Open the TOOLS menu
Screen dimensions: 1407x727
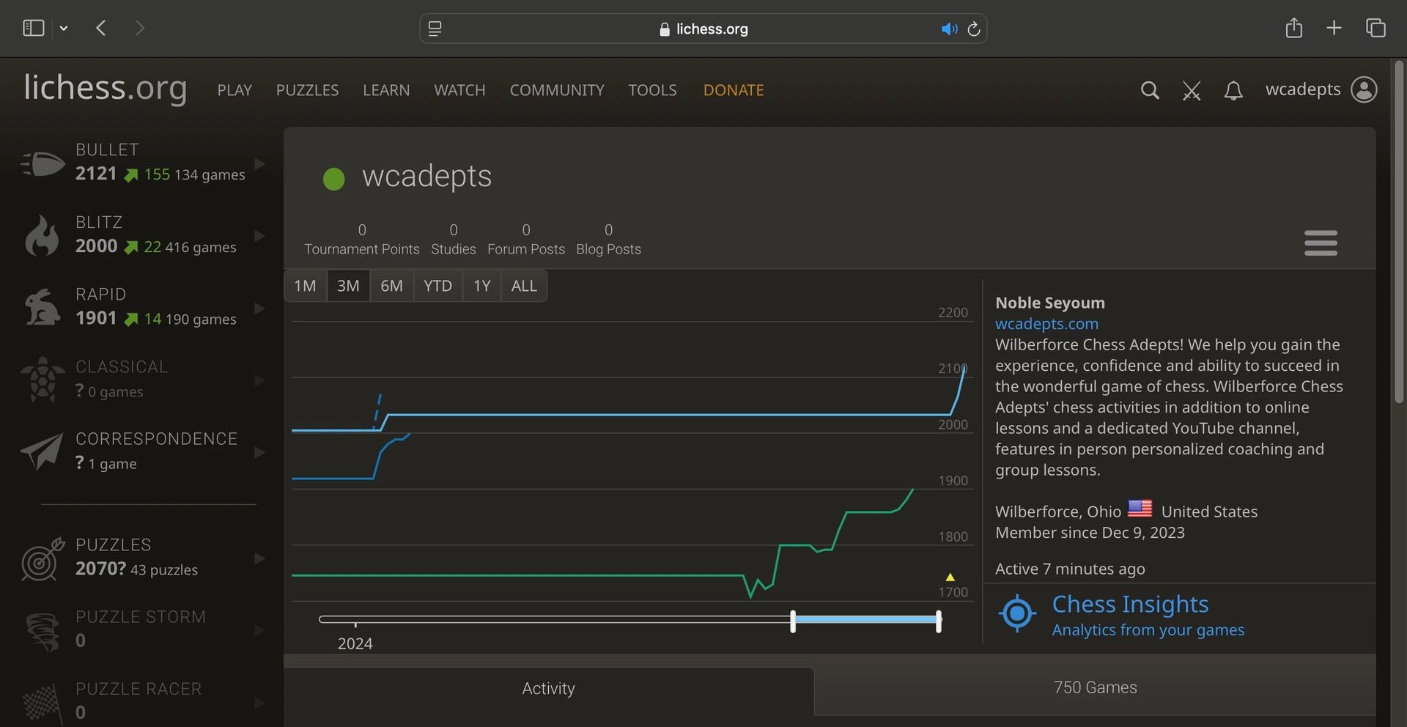tap(652, 90)
